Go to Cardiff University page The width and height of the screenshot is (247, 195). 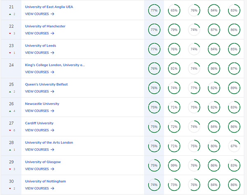point(39,123)
